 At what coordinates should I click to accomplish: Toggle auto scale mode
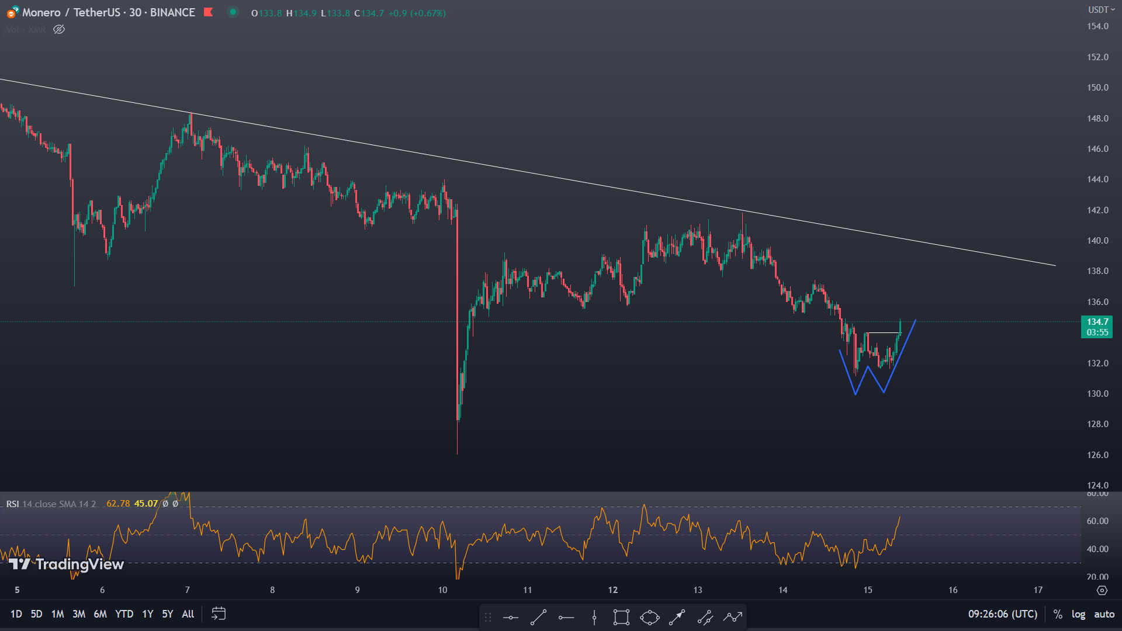pyautogui.click(x=1104, y=614)
